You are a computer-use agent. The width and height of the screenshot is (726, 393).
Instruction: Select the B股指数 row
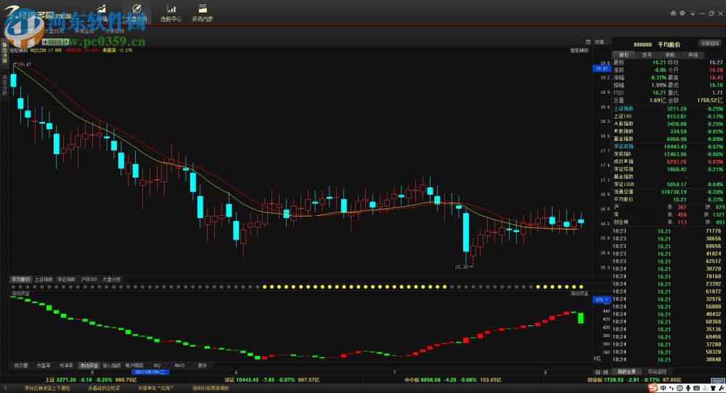669,131
